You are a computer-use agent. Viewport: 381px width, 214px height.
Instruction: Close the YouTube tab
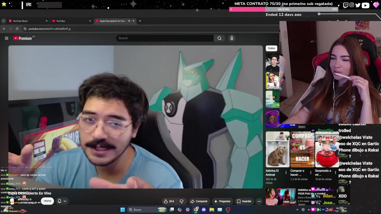(x=90, y=21)
